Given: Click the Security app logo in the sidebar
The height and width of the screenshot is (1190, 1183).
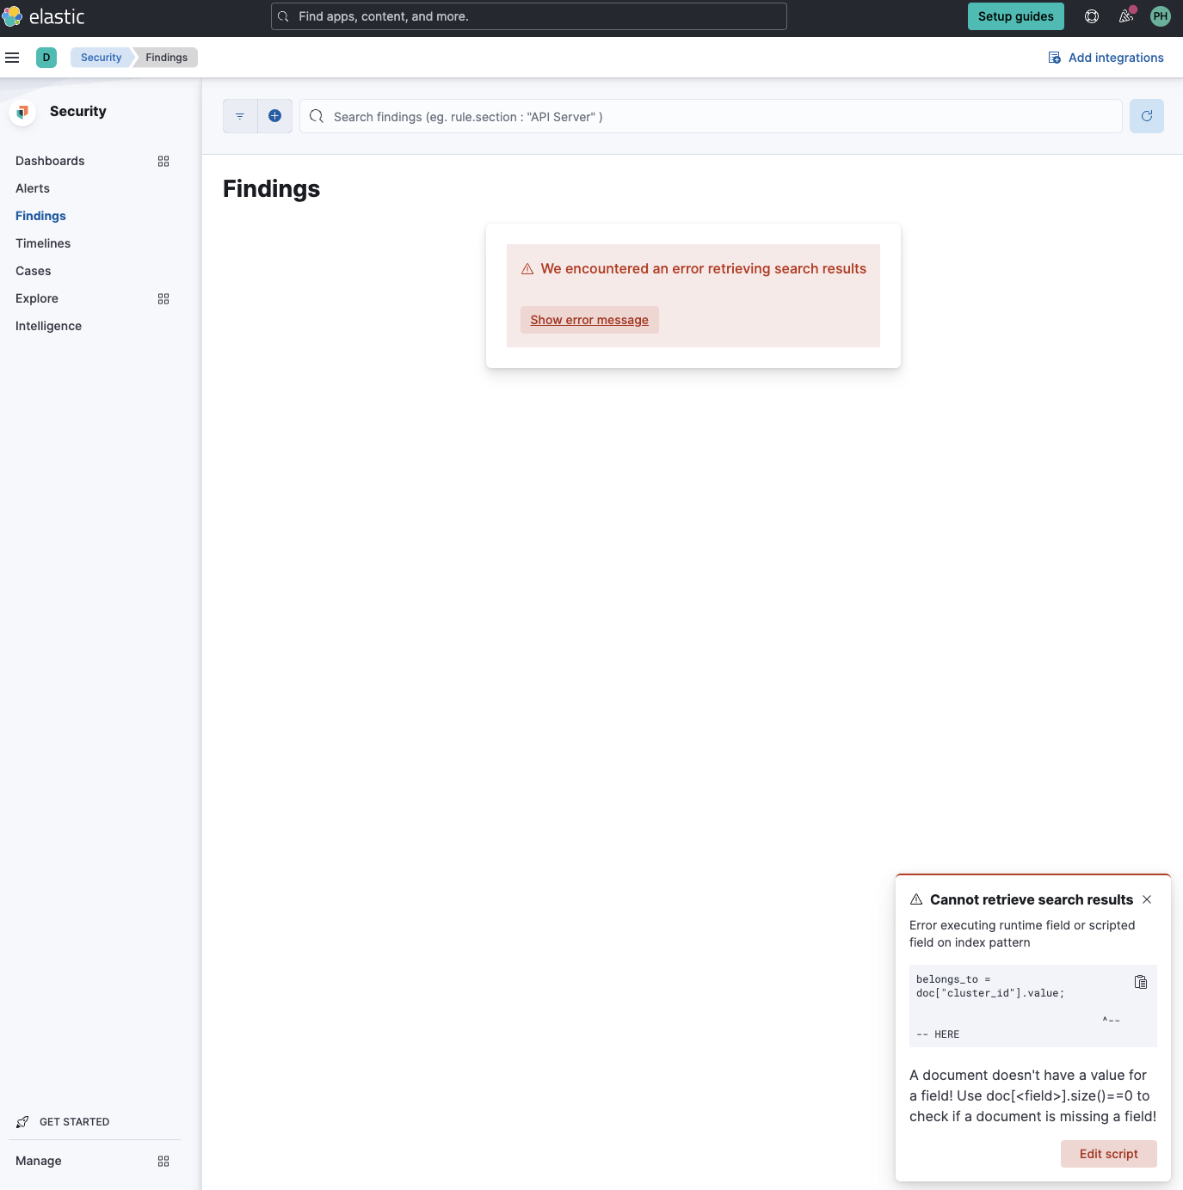Looking at the screenshot, I should [22, 112].
